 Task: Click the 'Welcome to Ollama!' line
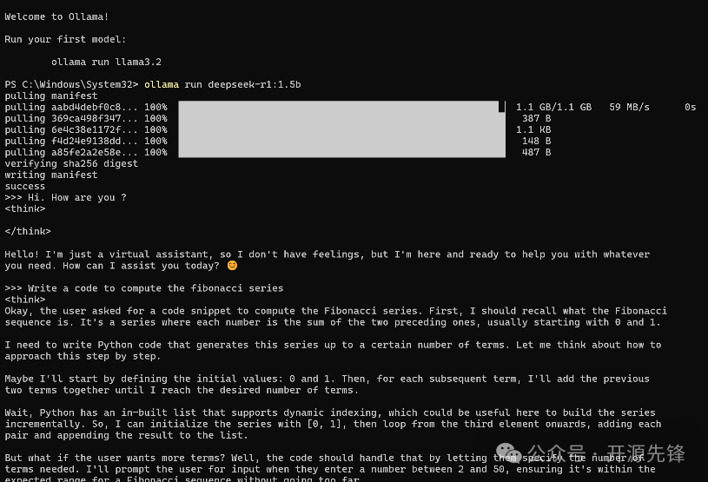point(56,17)
